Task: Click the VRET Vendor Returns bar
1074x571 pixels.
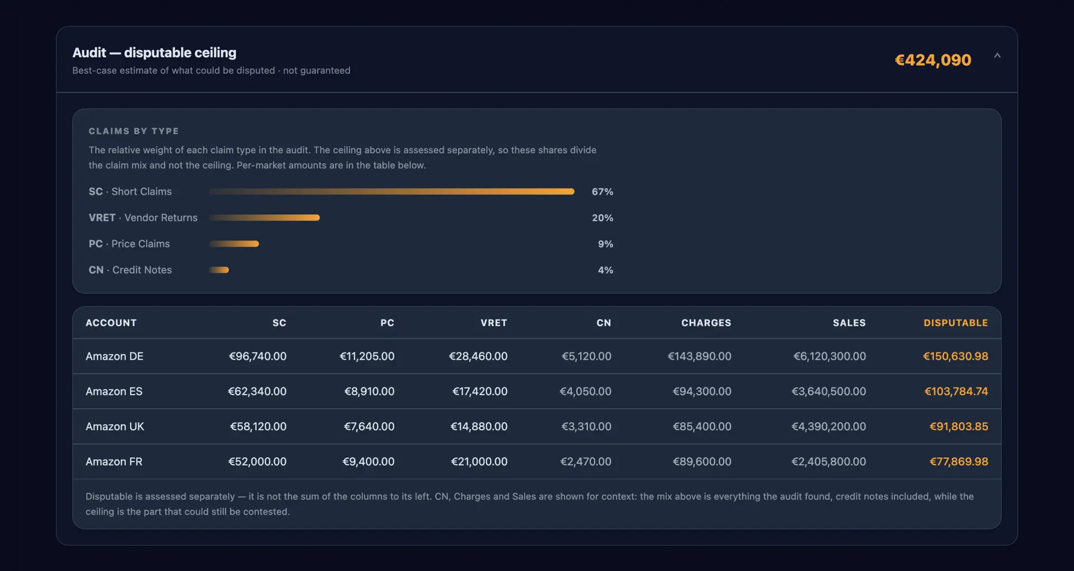Action: point(264,218)
